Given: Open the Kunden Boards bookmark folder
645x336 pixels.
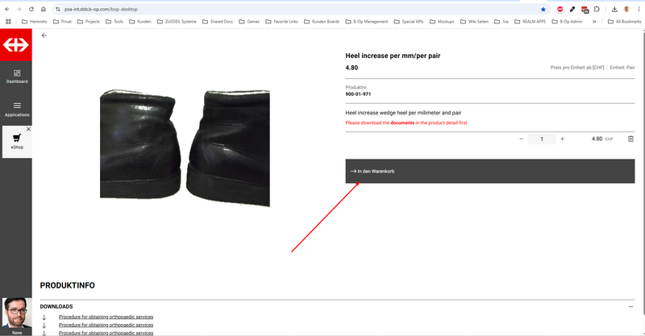Looking at the screenshot, I should click(x=321, y=22).
